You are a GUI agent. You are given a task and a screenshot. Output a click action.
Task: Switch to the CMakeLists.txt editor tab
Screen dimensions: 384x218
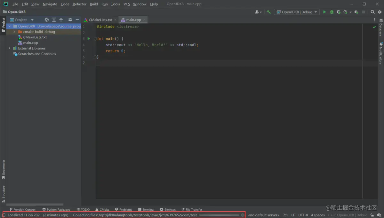pyautogui.click(x=100, y=20)
